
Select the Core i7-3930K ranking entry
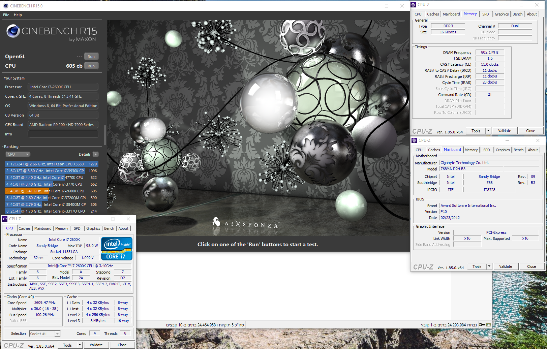pos(52,171)
